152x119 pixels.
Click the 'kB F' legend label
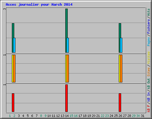click(149, 109)
